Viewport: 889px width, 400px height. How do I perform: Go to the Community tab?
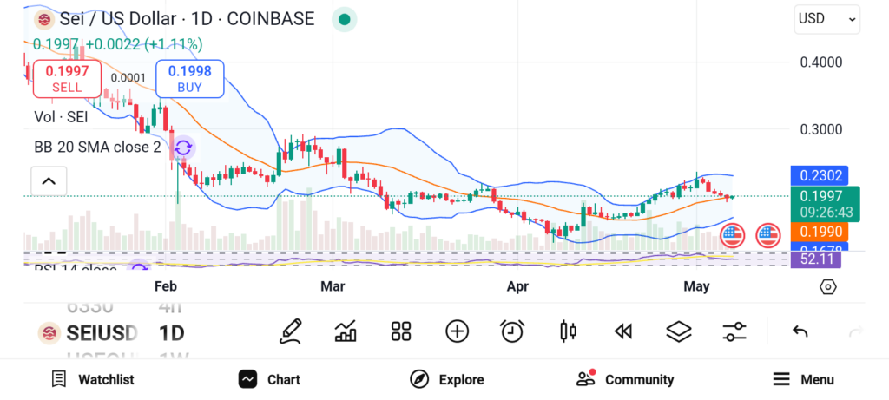(x=625, y=379)
